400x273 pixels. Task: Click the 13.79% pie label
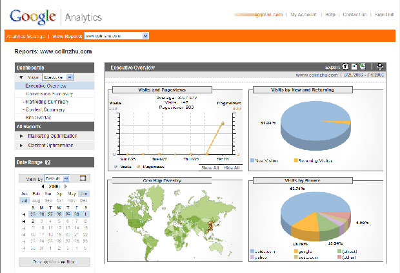coord(300,244)
